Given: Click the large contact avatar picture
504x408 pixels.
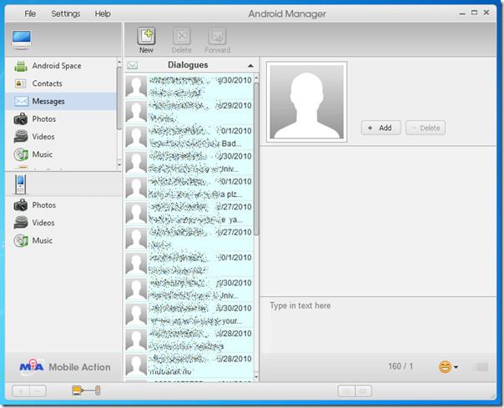Looking at the screenshot, I should point(307,102).
